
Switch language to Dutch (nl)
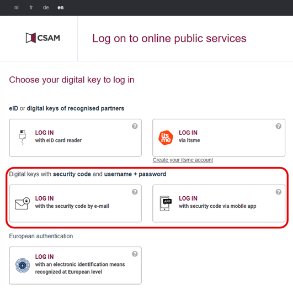coord(17,8)
